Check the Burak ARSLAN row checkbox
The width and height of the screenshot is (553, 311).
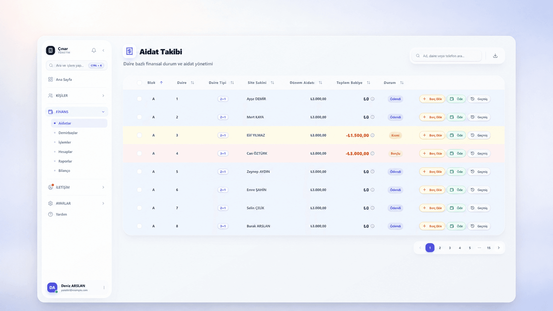click(139, 226)
